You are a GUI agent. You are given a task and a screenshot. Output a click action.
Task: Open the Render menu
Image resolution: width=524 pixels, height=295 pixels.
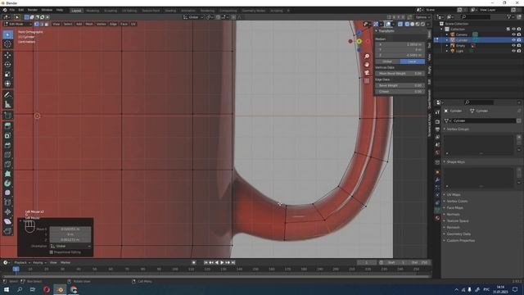pos(33,11)
